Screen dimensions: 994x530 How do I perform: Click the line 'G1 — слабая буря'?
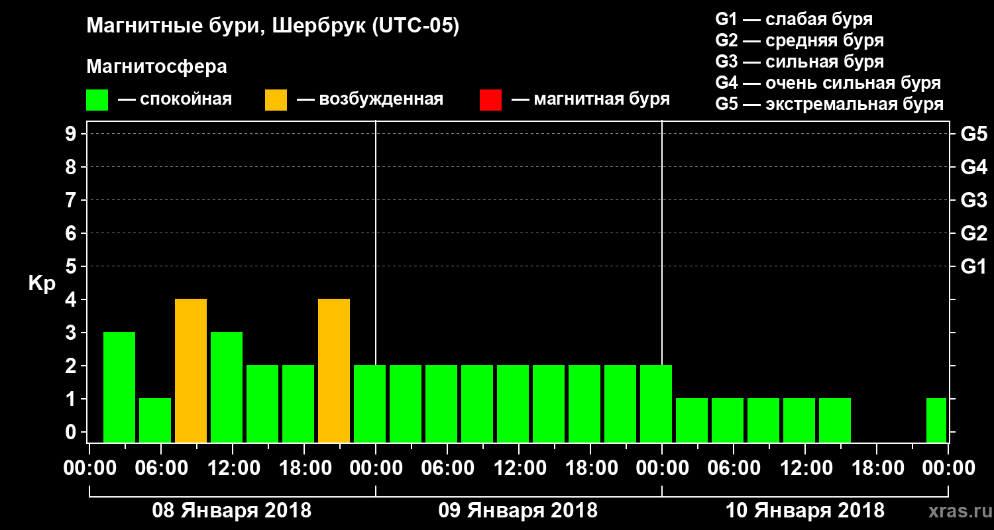(794, 19)
